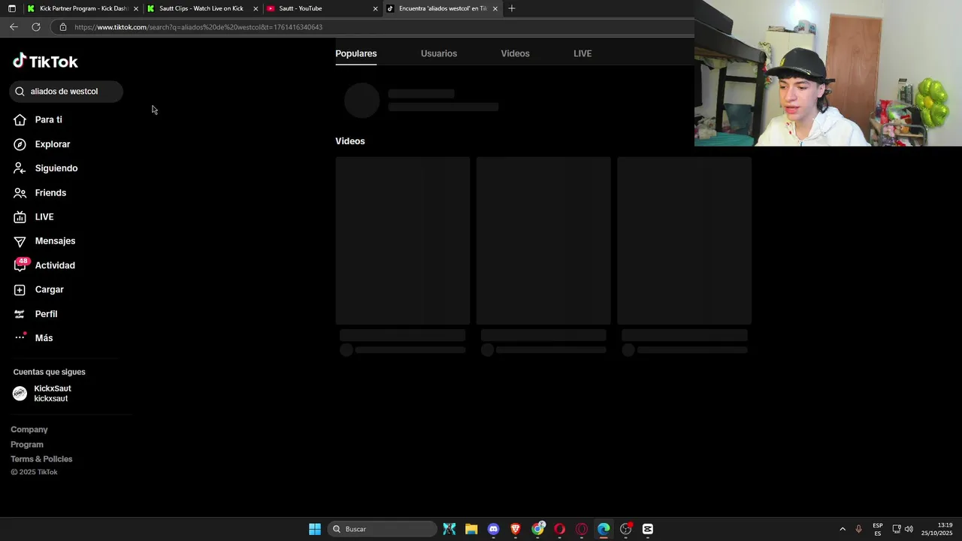Switch to the Usuarios tab

pos(439,53)
